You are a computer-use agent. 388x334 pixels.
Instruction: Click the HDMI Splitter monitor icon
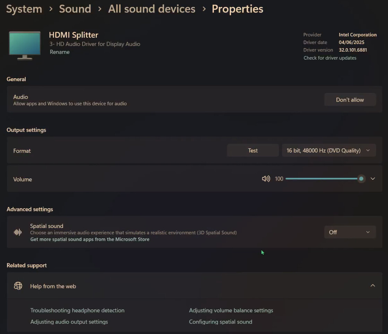25,45
